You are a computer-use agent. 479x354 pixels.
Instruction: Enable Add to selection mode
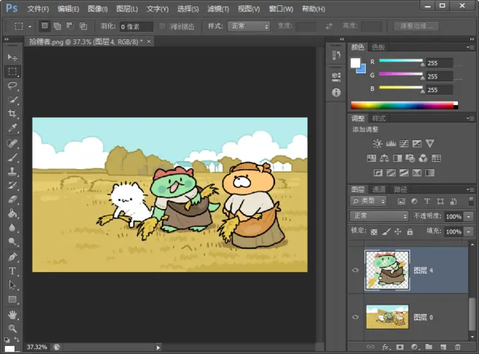click(57, 26)
